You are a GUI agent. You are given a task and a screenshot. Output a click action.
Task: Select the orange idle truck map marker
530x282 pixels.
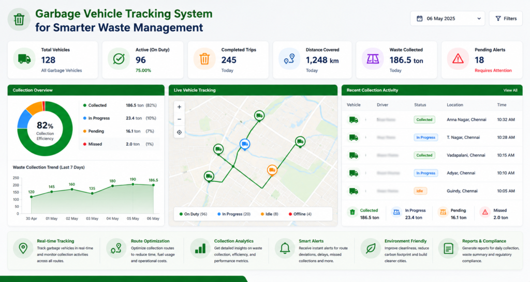pos(272,170)
